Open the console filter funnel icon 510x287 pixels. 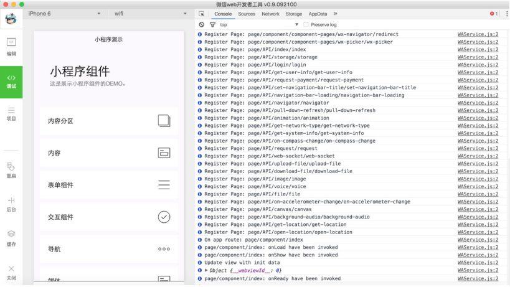point(212,24)
